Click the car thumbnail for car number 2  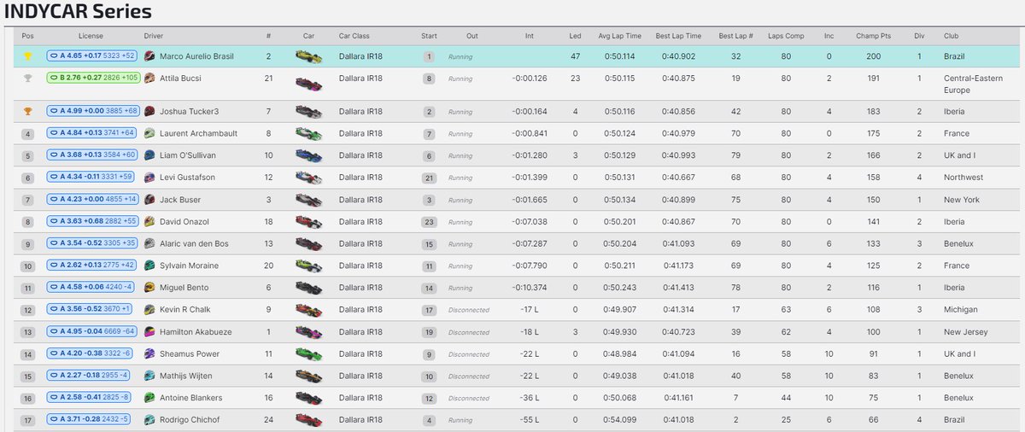pos(308,56)
